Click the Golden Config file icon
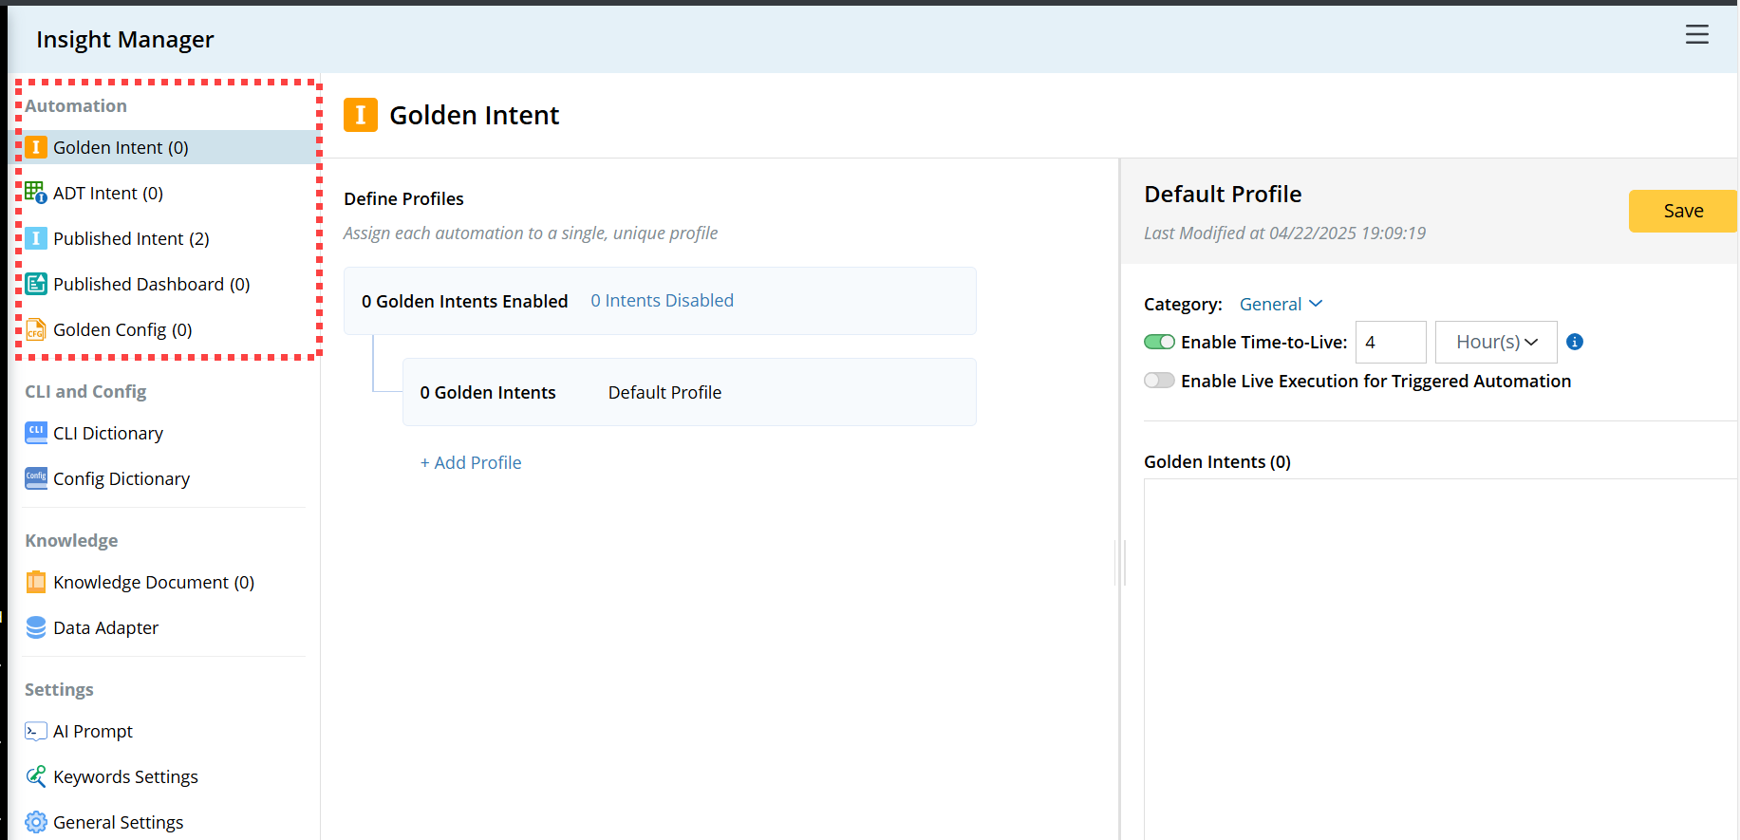1740x840 pixels. [x=36, y=329]
